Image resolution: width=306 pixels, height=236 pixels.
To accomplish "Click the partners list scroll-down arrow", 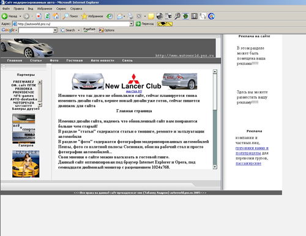I will [x=40, y=105].
